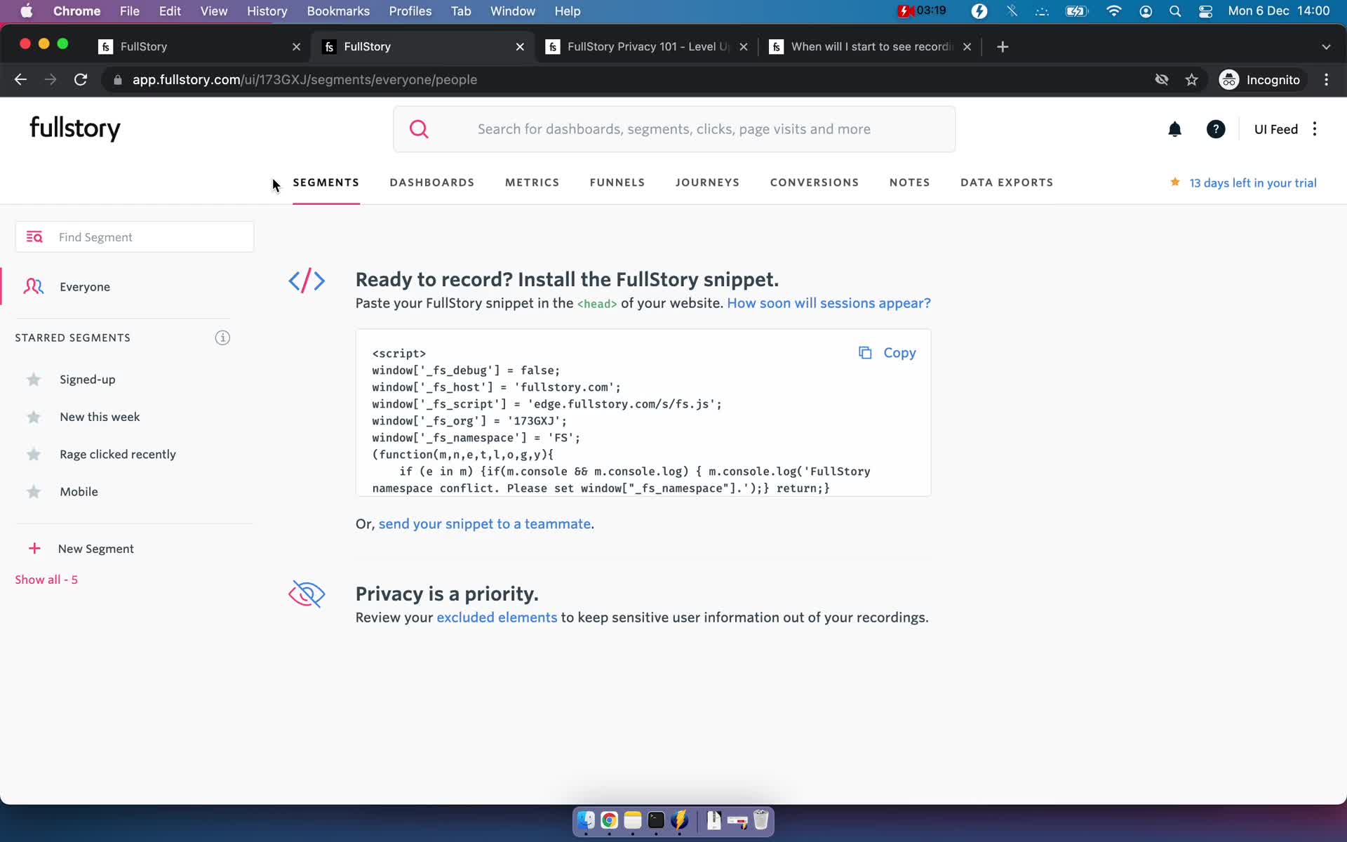Toggle the star for Rage clicked recently
1347x842 pixels.
[34, 454]
